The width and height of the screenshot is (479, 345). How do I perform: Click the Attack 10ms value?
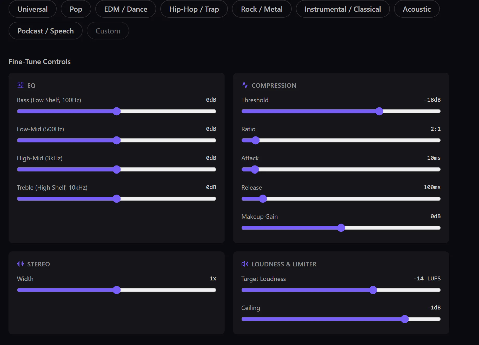[x=434, y=158]
